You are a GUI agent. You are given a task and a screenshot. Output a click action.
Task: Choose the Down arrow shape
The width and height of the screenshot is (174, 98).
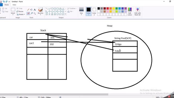click(x=47, y=14)
